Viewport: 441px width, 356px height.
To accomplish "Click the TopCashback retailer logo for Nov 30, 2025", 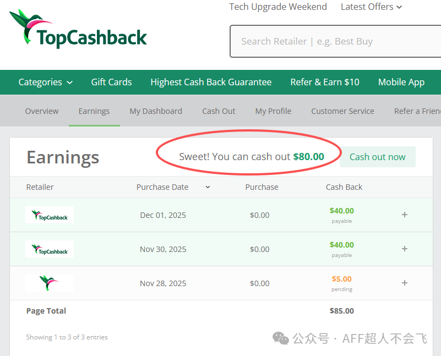I will [50, 249].
